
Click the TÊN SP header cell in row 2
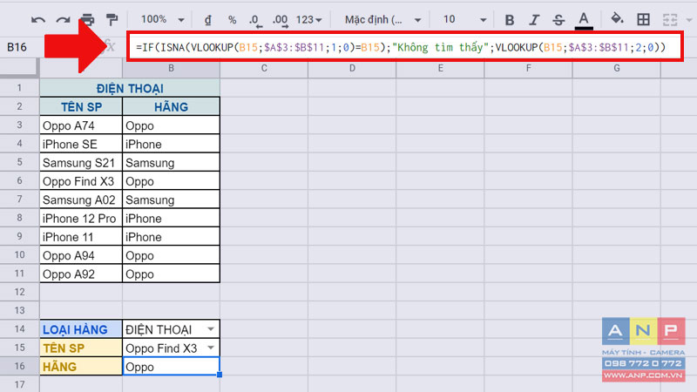point(81,106)
